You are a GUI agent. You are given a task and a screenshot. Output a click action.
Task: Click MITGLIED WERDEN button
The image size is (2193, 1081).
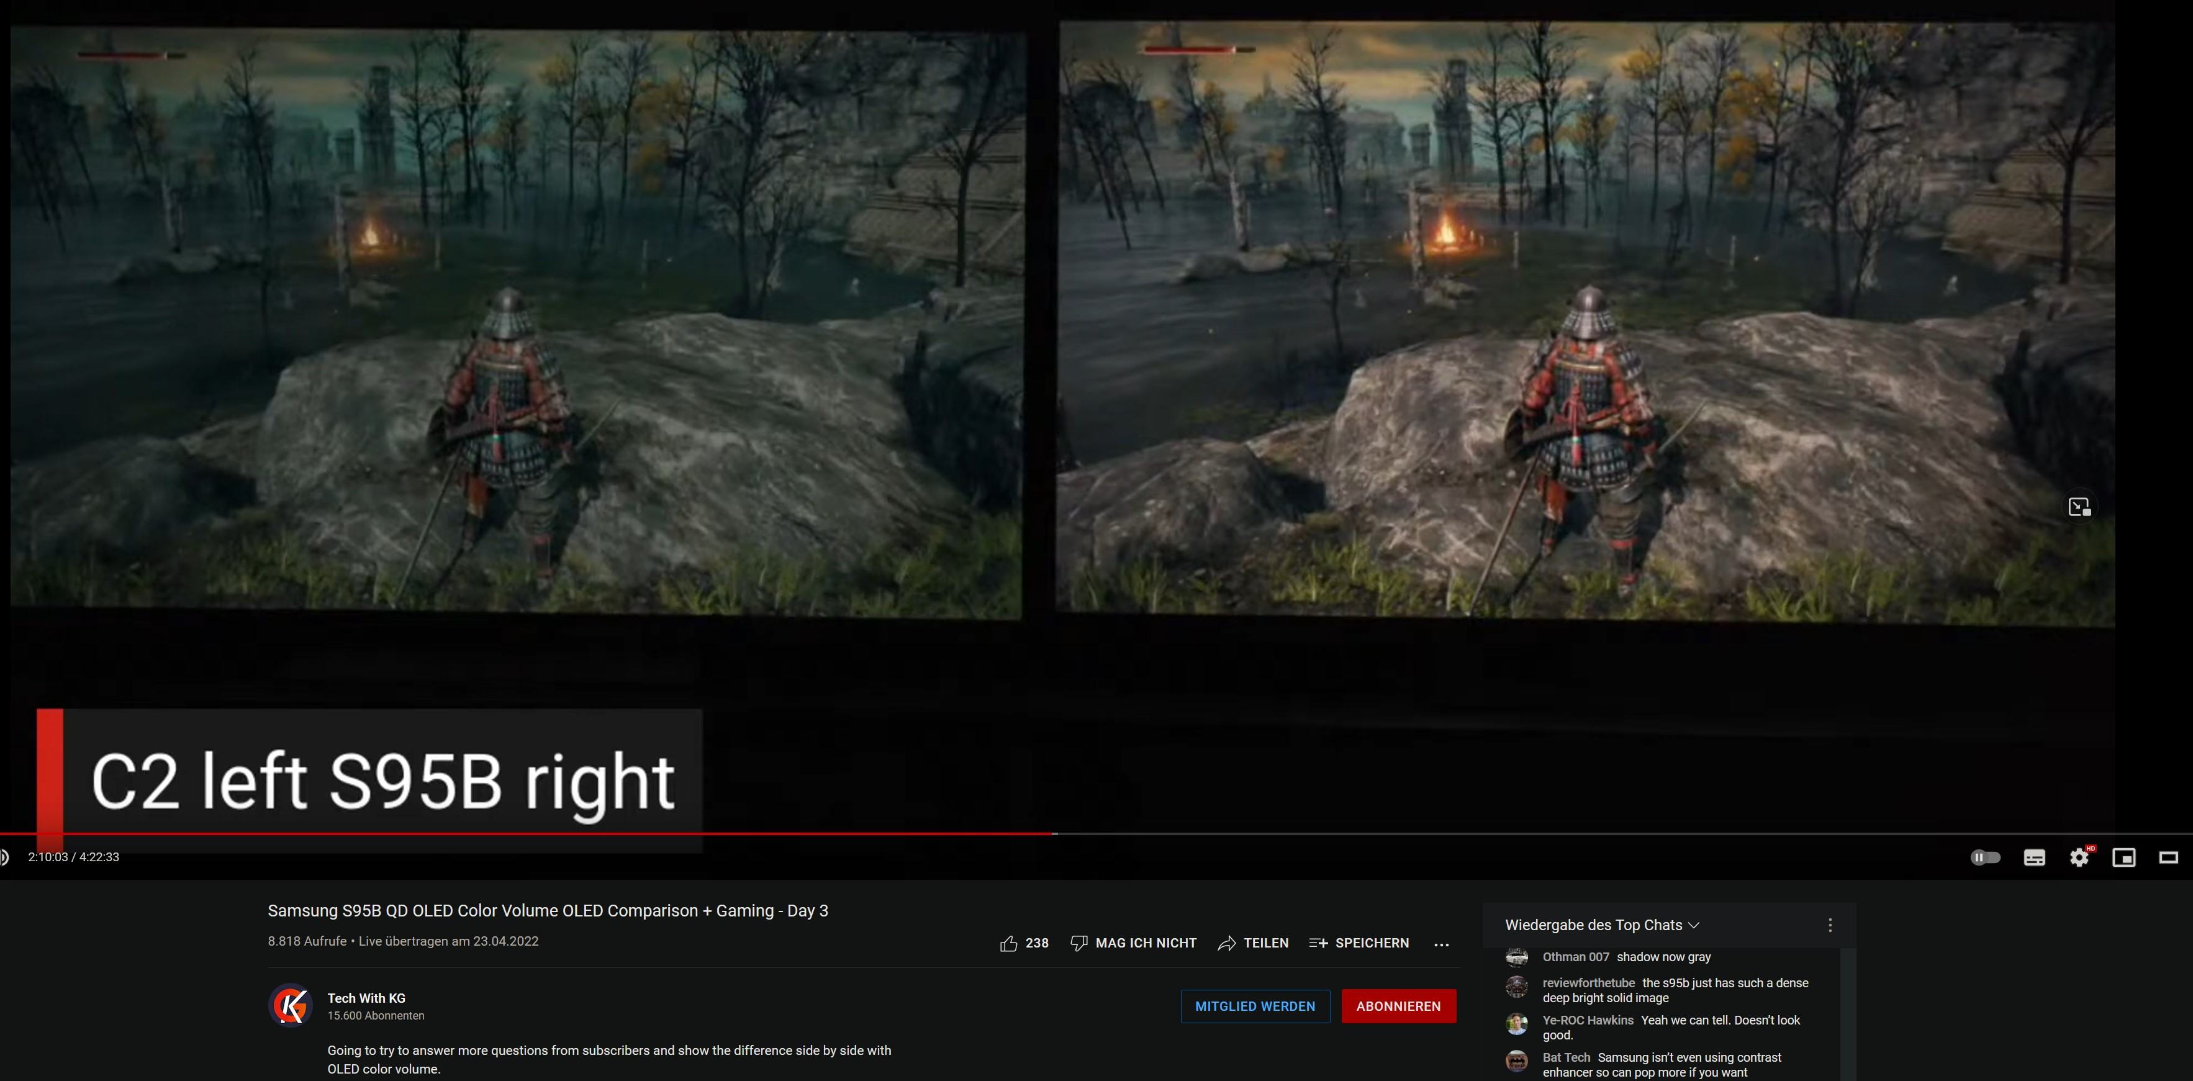coord(1255,1006)
